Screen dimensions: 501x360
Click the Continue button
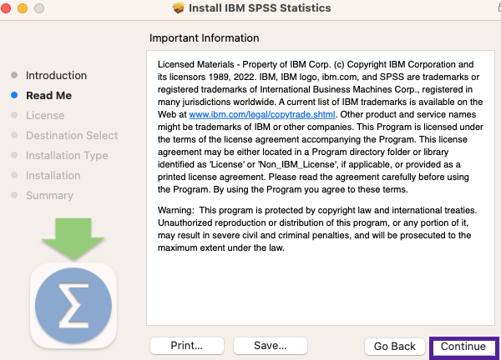tap(463, 347)
